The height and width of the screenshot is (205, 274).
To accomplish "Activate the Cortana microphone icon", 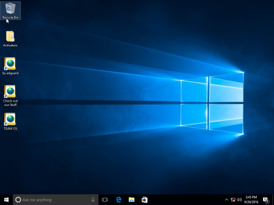I will click(93, 200).
